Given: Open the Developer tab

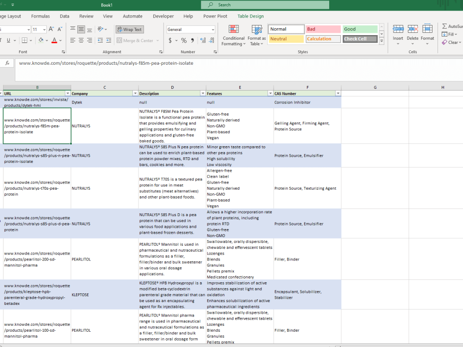Looking at the screenshot, I should (163, 16).
